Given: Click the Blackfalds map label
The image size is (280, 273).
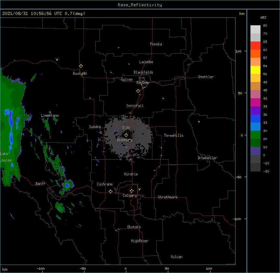Looking at the screenshot, I should pyautogui.click(x=143, y=72).
